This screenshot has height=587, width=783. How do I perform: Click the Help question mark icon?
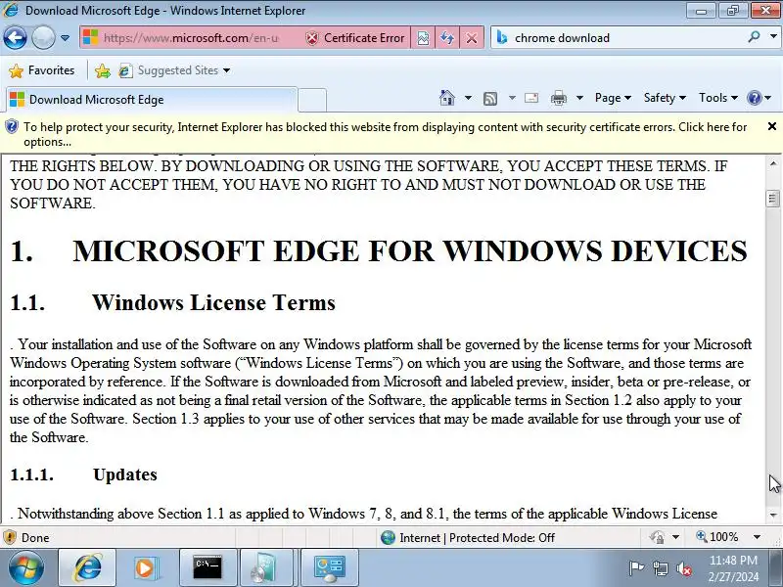click(754, 98)
